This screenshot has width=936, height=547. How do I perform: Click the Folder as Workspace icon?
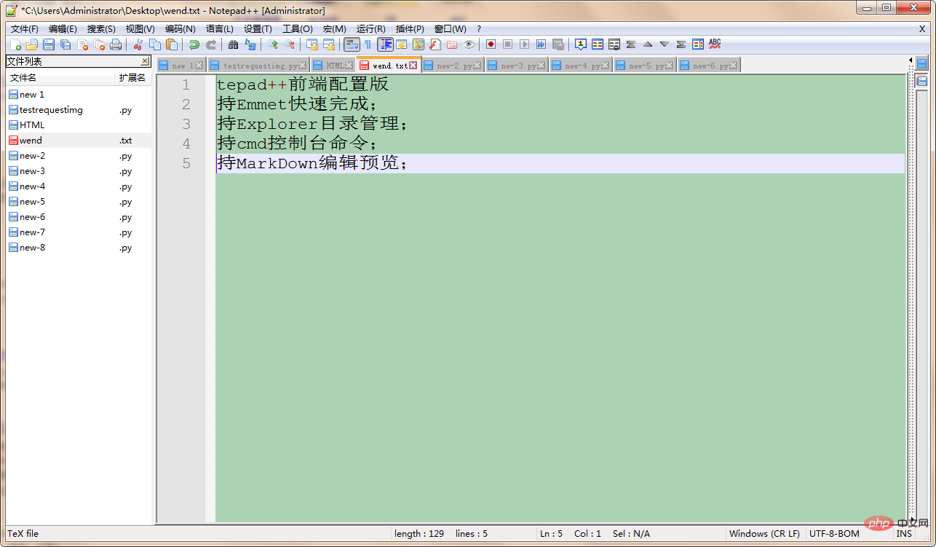pyautogui.click(x=452, y=44)
